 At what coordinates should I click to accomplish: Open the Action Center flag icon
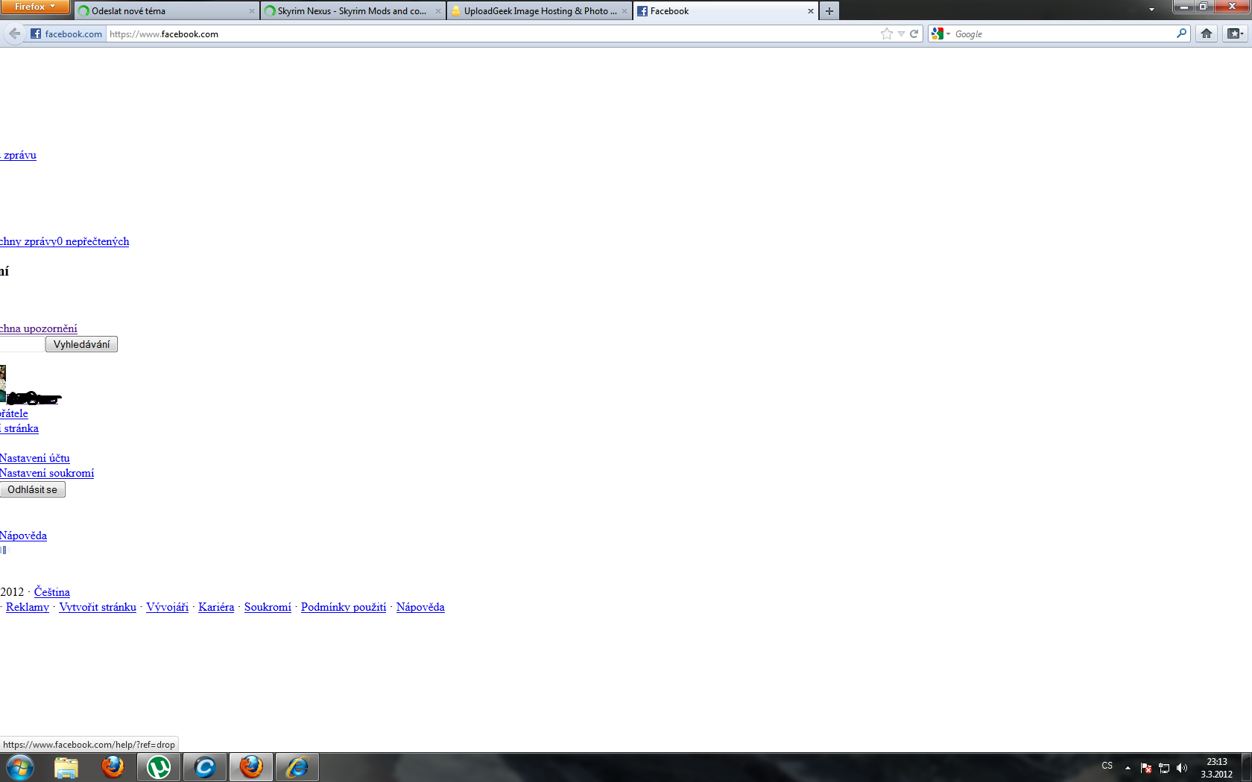click(x=1146, y=768)
